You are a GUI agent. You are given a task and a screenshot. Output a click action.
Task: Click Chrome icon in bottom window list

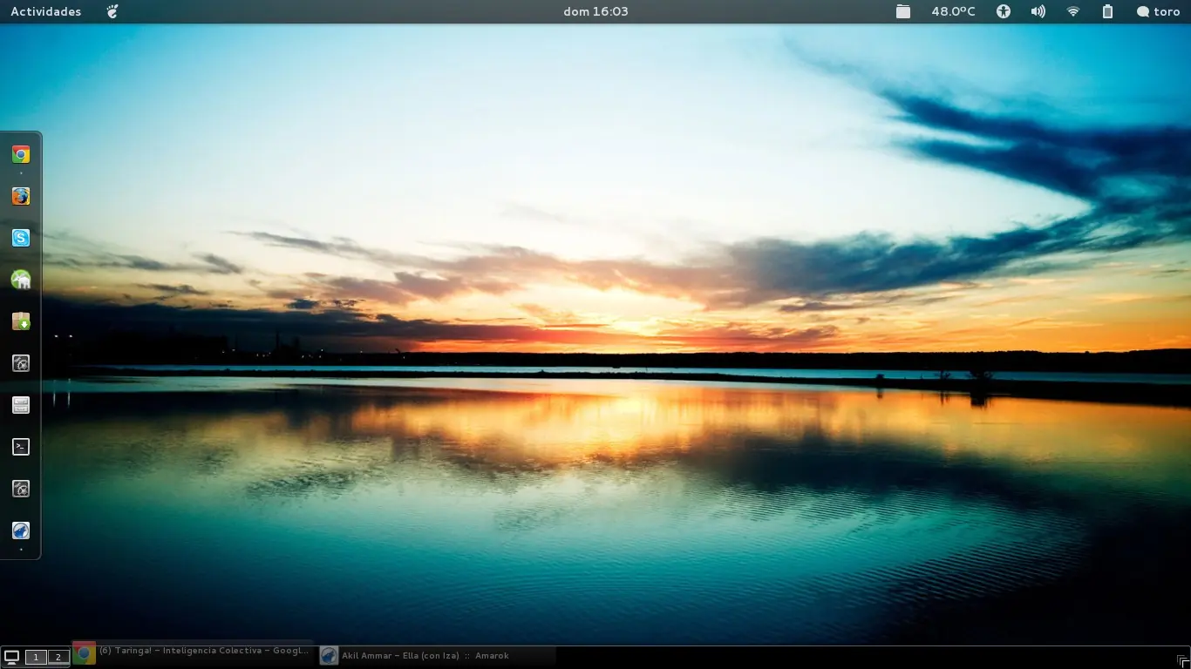[x=85, y=654]
